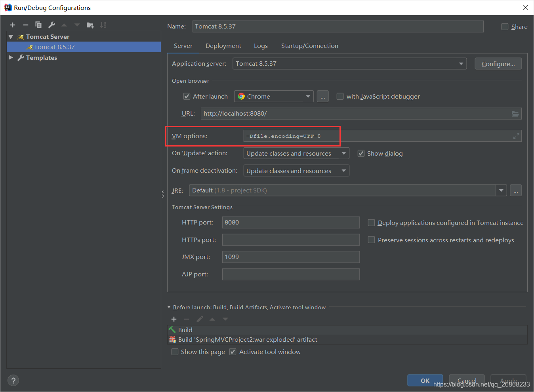This screenshot has width=534, height=392.
Task: Open help with the question mark icon
Action: (13, 381)
